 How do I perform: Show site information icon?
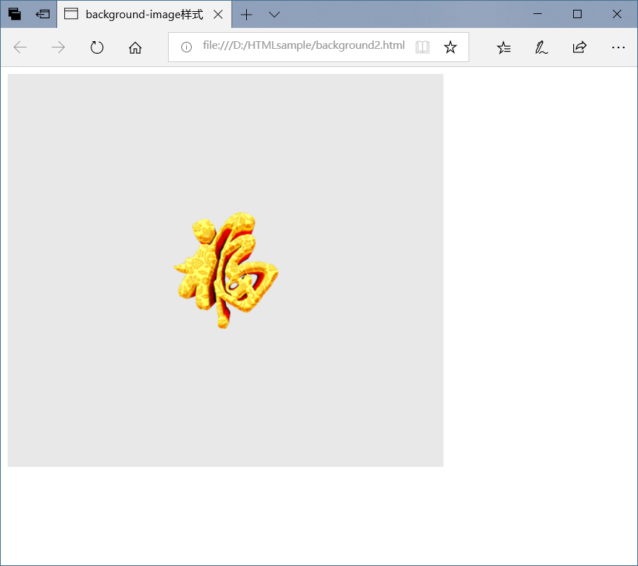[x=186, y=47]
